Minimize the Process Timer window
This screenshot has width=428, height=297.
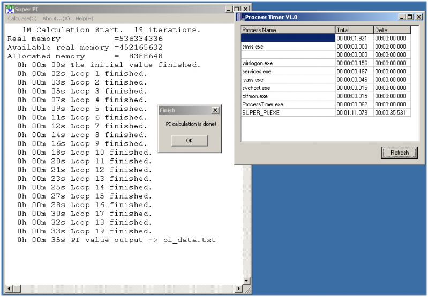point(402,17)
